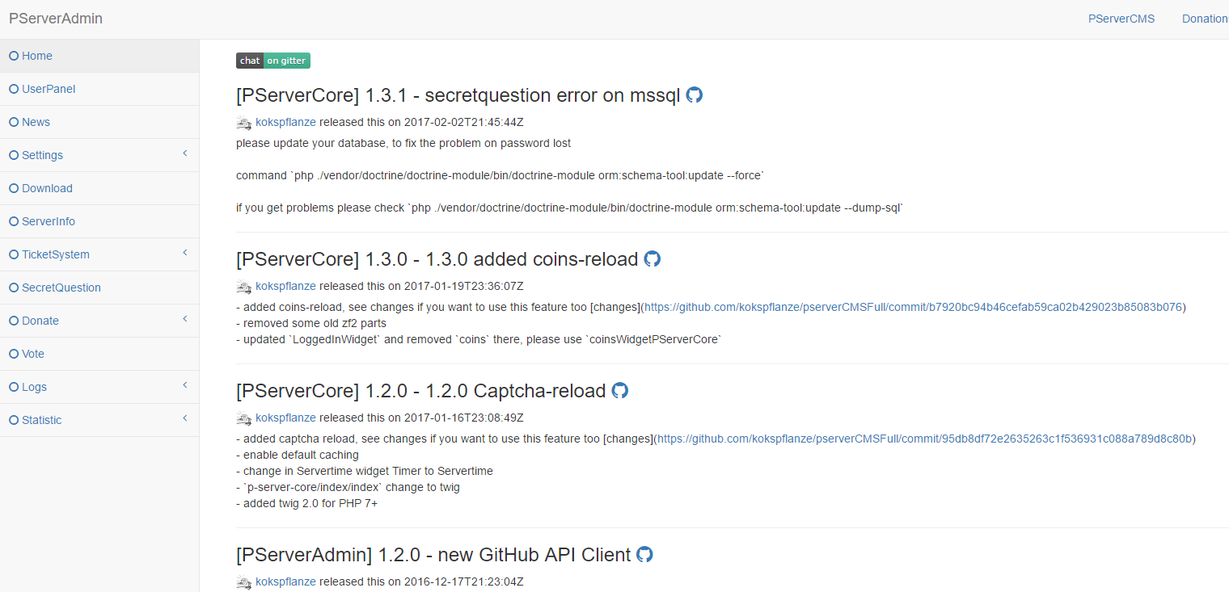Viewport: 1229px width, 592px height.
Task: Open the UserPanel menu item
Action: point(49,89)
